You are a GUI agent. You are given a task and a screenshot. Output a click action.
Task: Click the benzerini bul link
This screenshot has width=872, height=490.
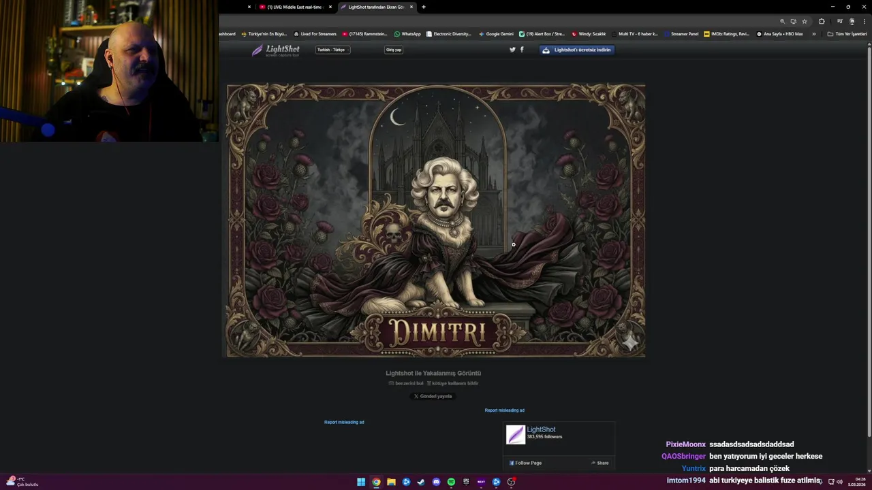point(406,383)
